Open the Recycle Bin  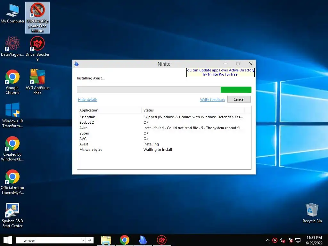(312, 213)
